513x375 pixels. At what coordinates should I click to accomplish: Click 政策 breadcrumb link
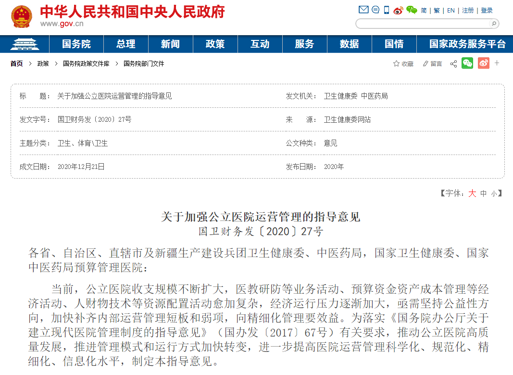(43, 64)
